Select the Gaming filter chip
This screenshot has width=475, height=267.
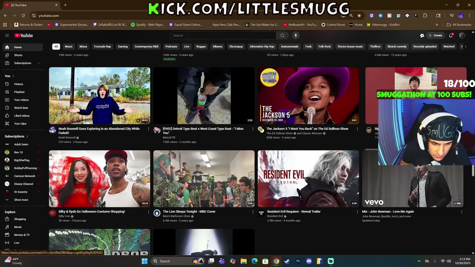(x=123, y=47)
